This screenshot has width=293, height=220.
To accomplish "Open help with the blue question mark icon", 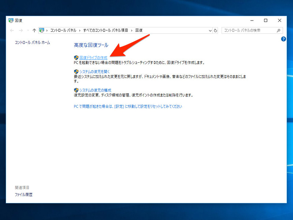I will coord(283,39).
